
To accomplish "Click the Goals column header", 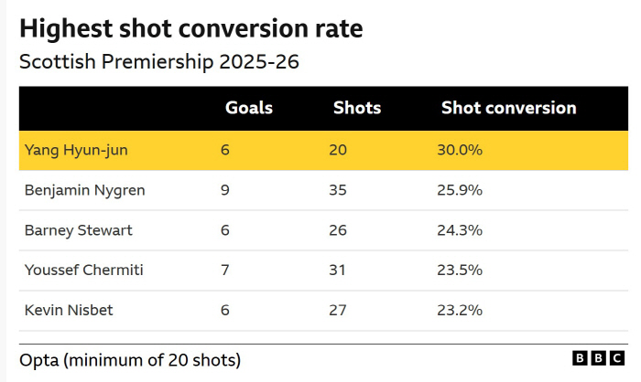I will 249,108.
